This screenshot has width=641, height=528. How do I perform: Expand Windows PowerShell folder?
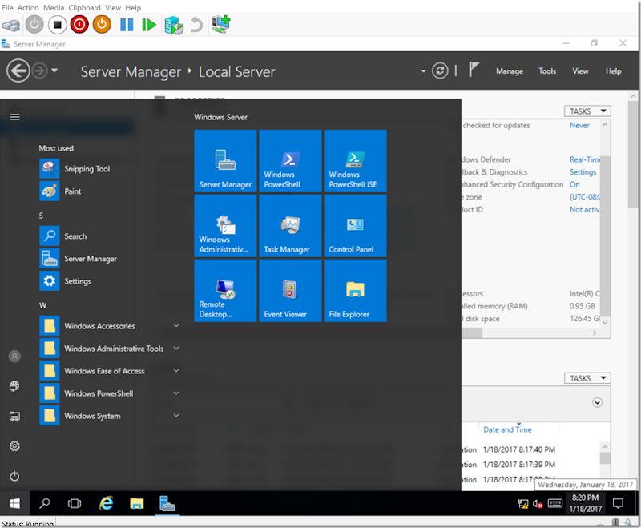tap(109, 393)
